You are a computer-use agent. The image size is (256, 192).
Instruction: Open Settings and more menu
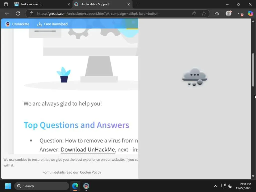[240, 13]
